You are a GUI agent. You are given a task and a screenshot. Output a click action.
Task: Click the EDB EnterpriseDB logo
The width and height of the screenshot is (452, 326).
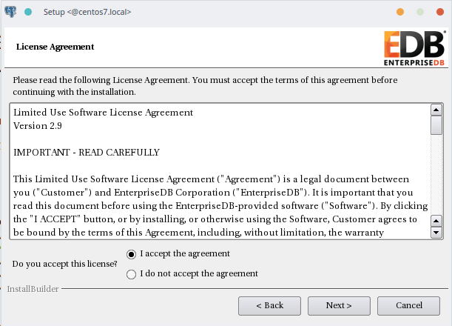tap(414, 48)
